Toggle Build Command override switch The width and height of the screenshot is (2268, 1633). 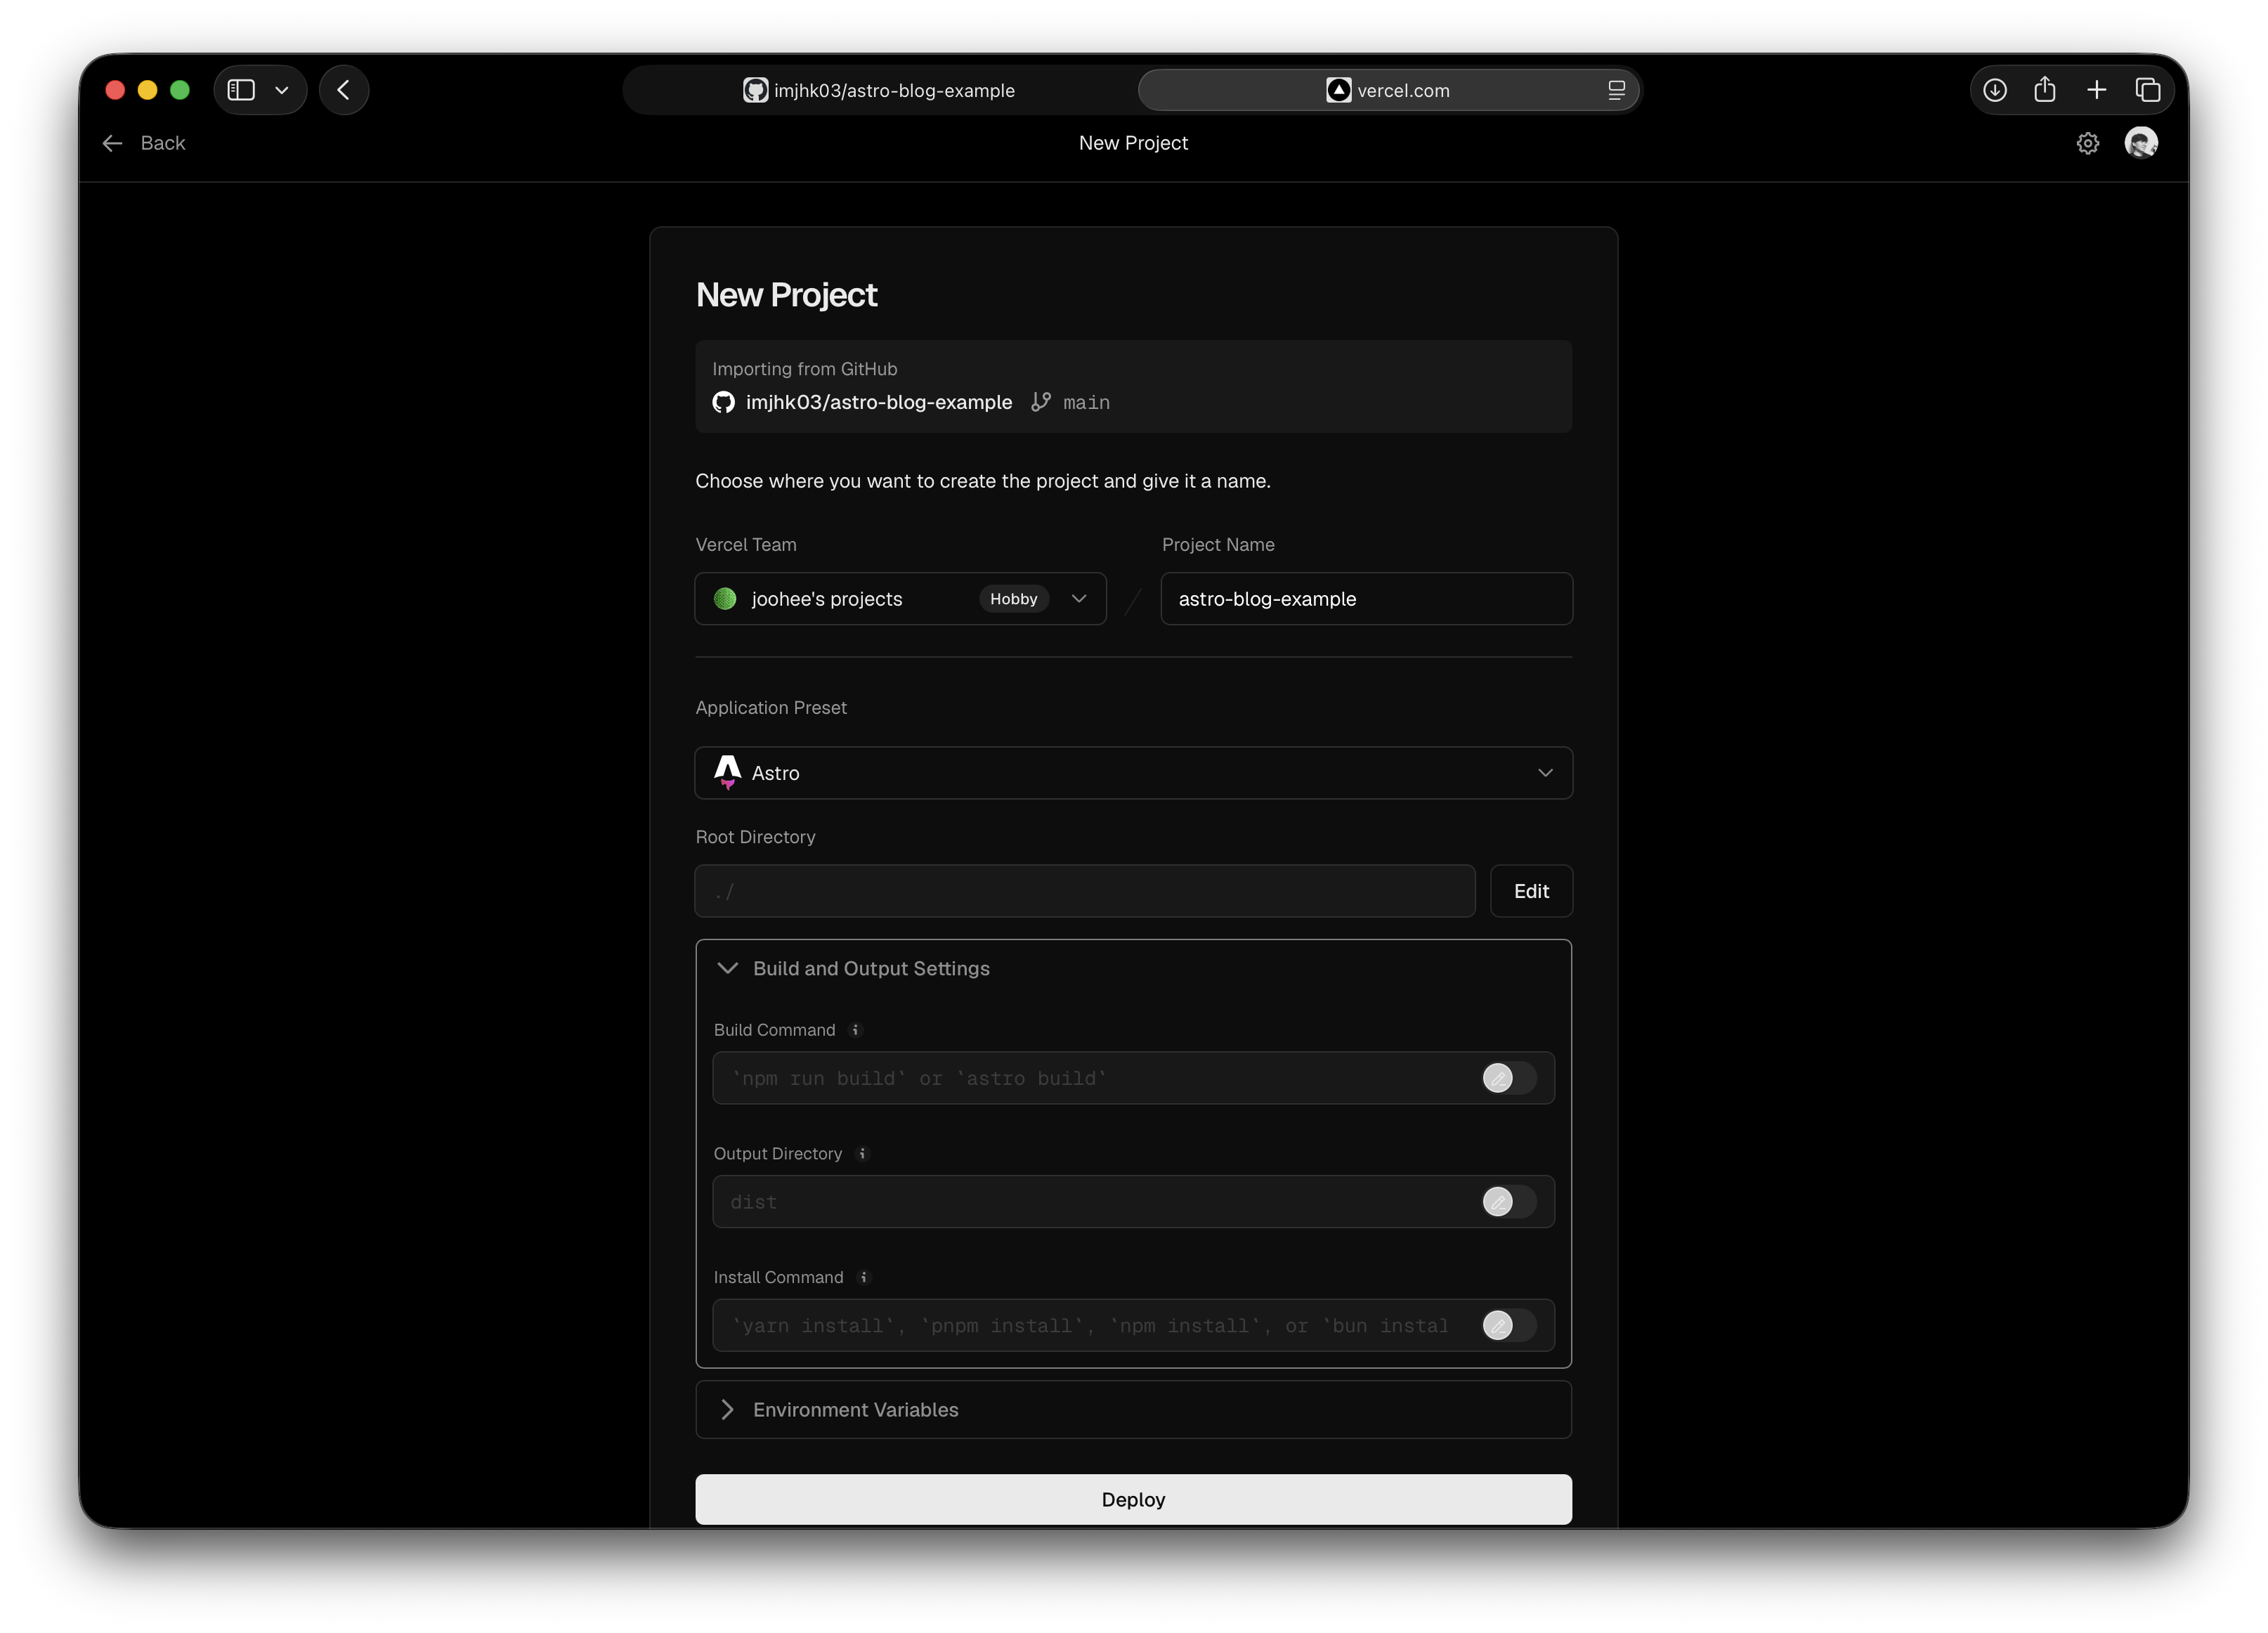(x=1508, y=1078)
